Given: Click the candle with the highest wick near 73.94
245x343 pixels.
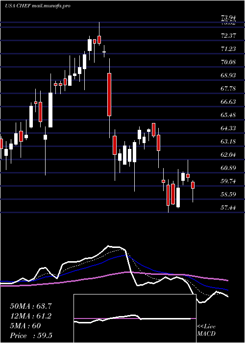Looking at the screenshot, I should coord(99,40).
